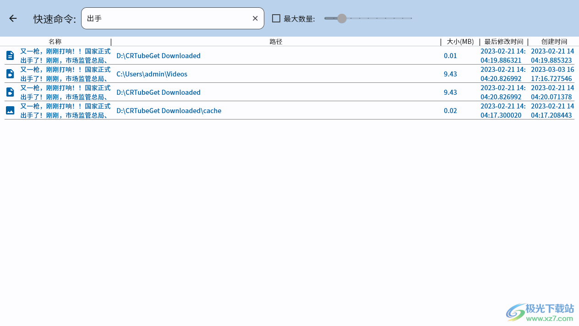
Task: Click creation time ending 04:19.885323
Action: (x=552, y=55)
